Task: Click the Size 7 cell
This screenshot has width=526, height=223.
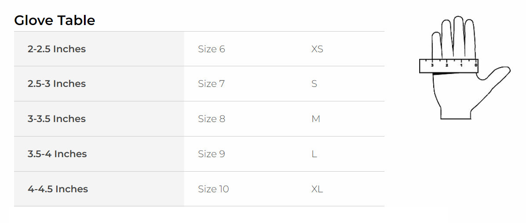Action: tap(211, 84)
